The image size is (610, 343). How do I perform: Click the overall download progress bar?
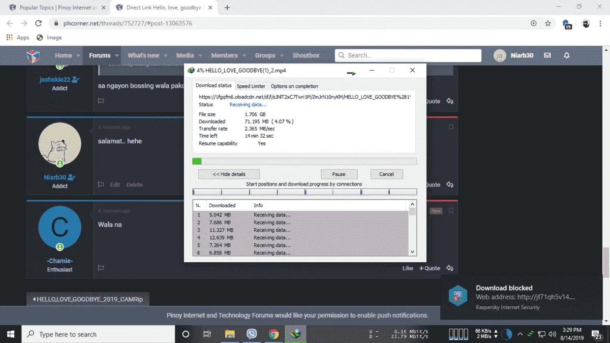coord(304,161)
